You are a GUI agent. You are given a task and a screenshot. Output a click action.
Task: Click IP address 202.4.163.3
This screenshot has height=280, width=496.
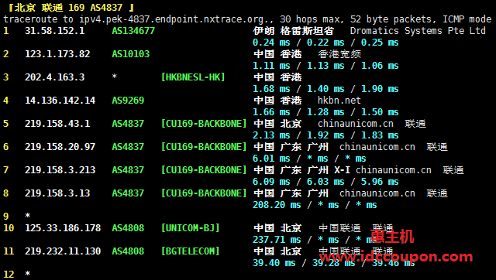pos(55,77)
